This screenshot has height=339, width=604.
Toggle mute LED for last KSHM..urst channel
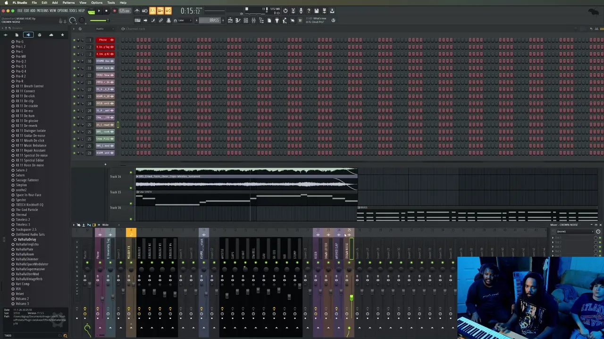[74, 153]
